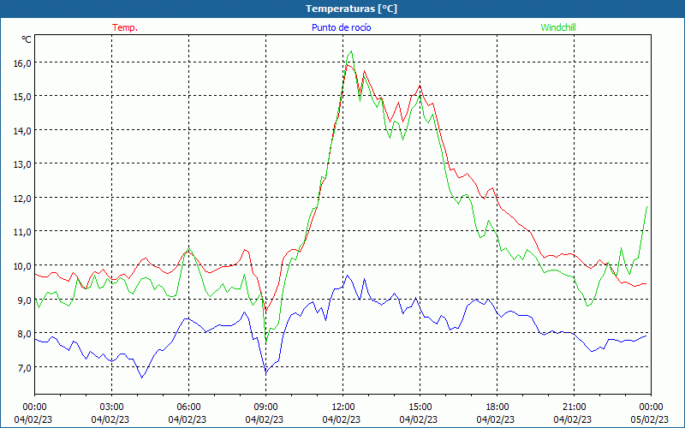Click the 13,0 y-axis value
Screen dimensions: 685x428
[22, 164]
